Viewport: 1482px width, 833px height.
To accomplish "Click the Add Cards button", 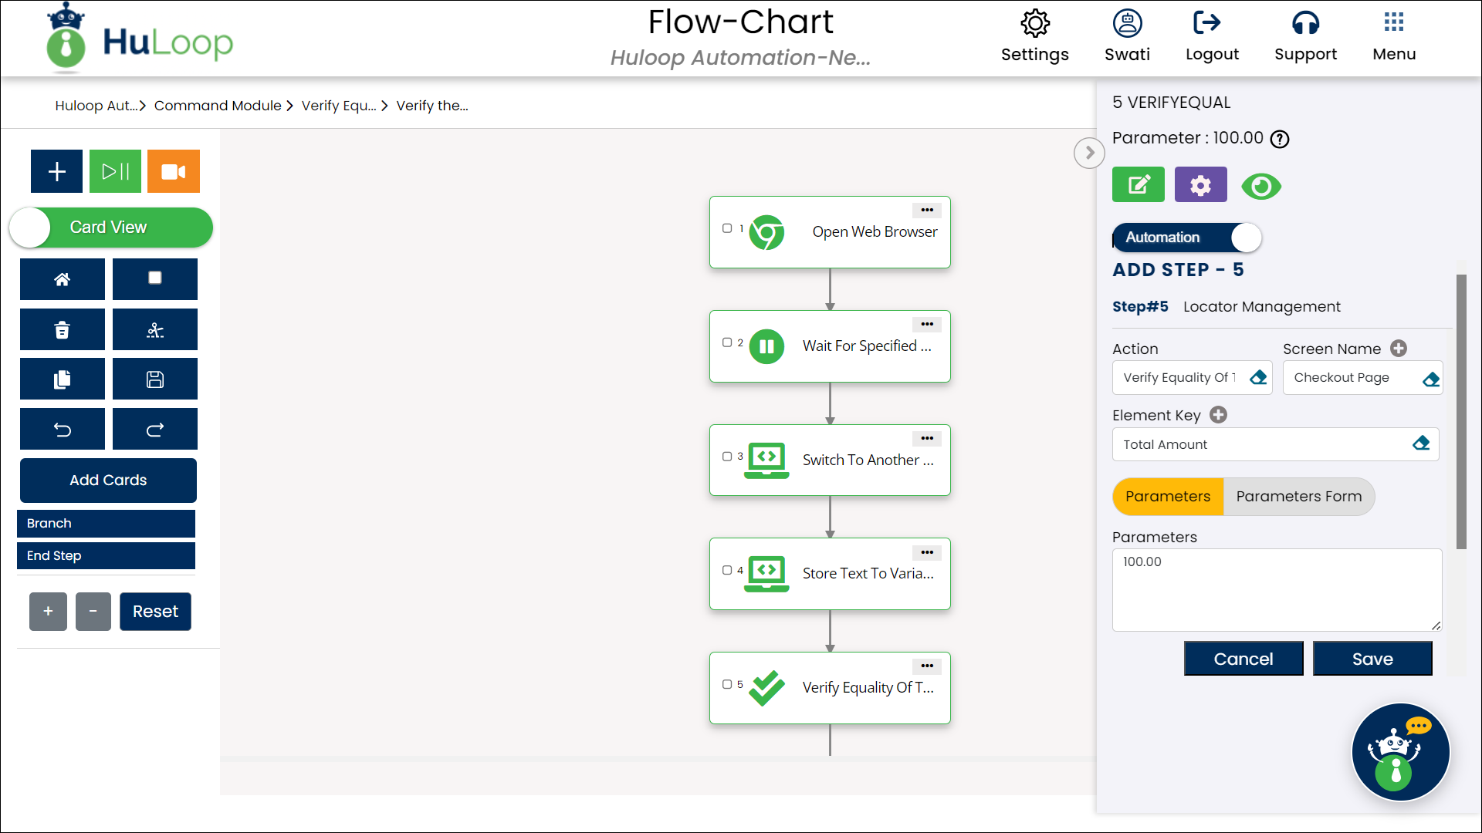I will (x=108, y=480).
